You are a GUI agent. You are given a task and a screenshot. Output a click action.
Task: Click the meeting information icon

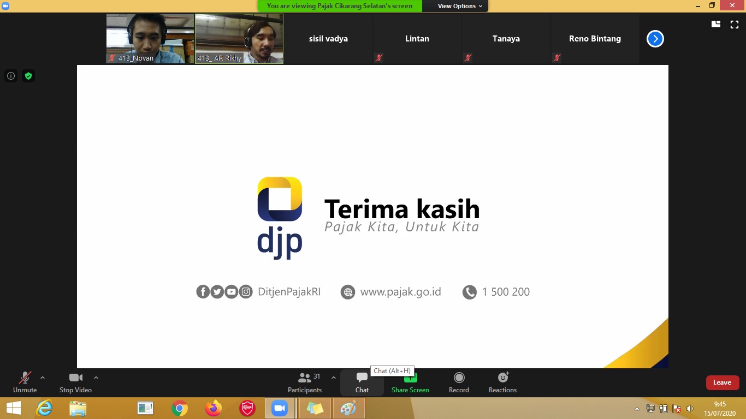tap(11, 76)
